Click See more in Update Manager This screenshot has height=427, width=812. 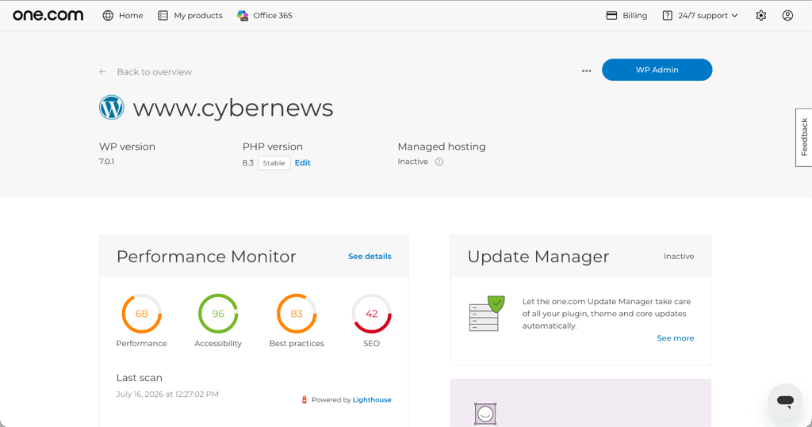[x=676, y=338]
